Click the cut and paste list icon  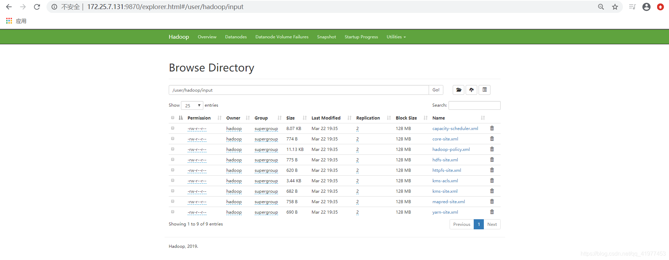tap(485, 90)
